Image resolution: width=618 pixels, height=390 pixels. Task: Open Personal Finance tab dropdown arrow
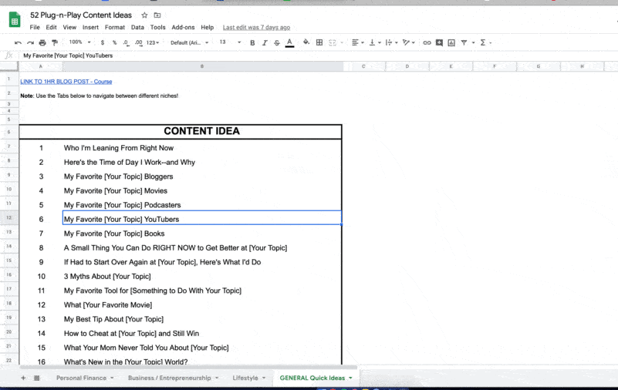(112, 378)
